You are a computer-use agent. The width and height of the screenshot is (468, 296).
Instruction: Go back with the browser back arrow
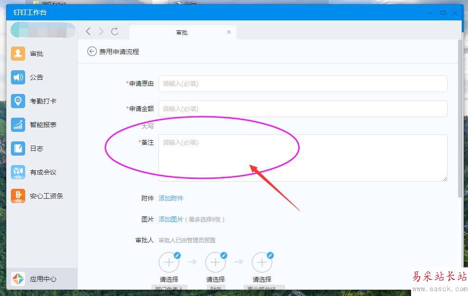pos(88,31)
